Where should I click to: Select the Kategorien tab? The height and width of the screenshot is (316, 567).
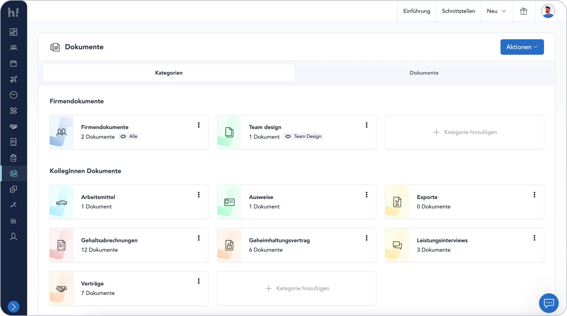169,73
